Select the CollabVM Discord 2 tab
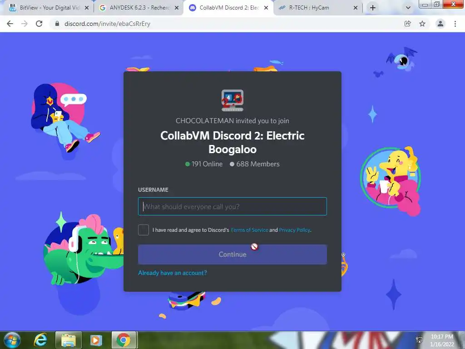 point(228,8)
